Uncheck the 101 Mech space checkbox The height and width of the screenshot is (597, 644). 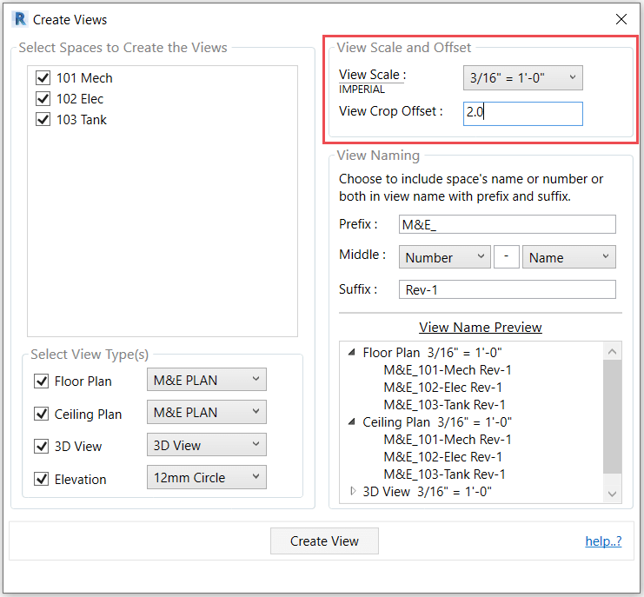click(x=43, y=77)
